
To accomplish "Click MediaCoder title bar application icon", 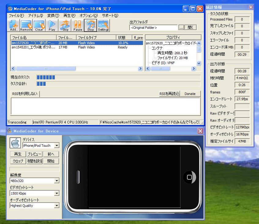I will pyautogui.click(x=10, y=9).
